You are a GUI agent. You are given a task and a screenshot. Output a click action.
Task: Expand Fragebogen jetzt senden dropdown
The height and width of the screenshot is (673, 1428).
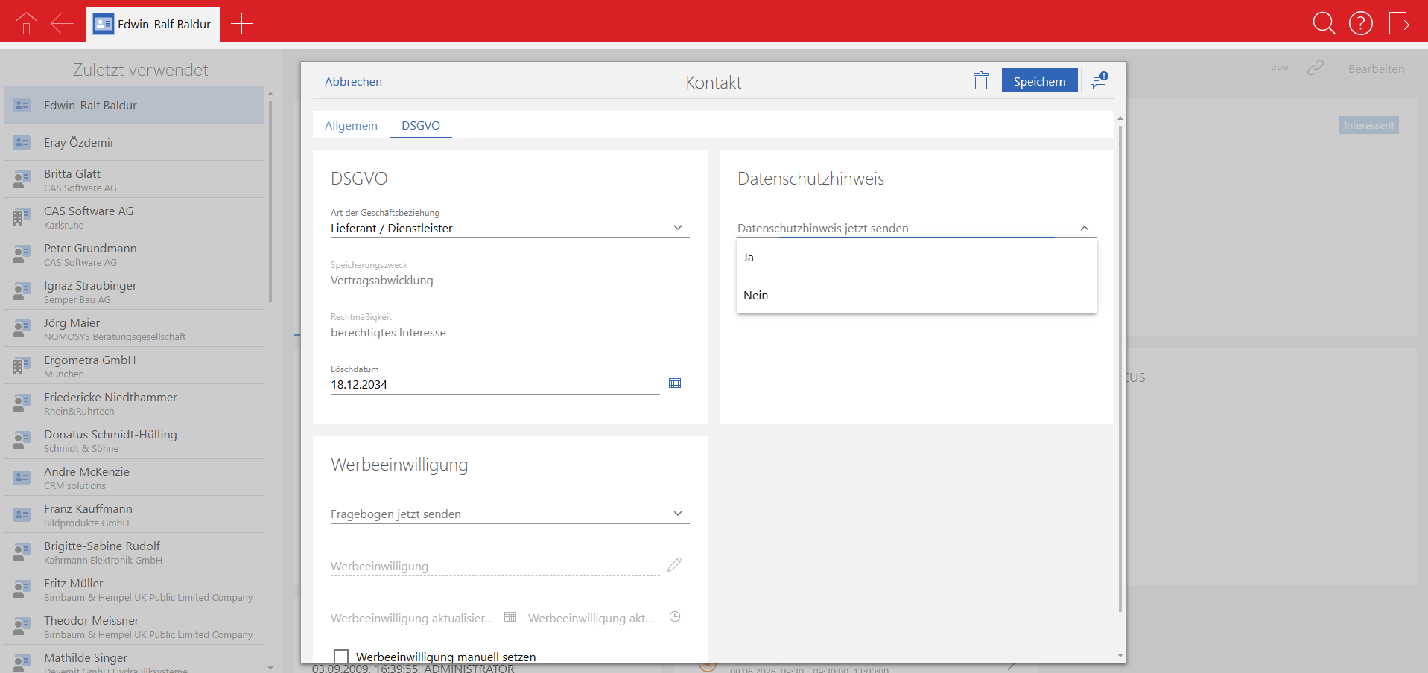(x=678, y=514)
